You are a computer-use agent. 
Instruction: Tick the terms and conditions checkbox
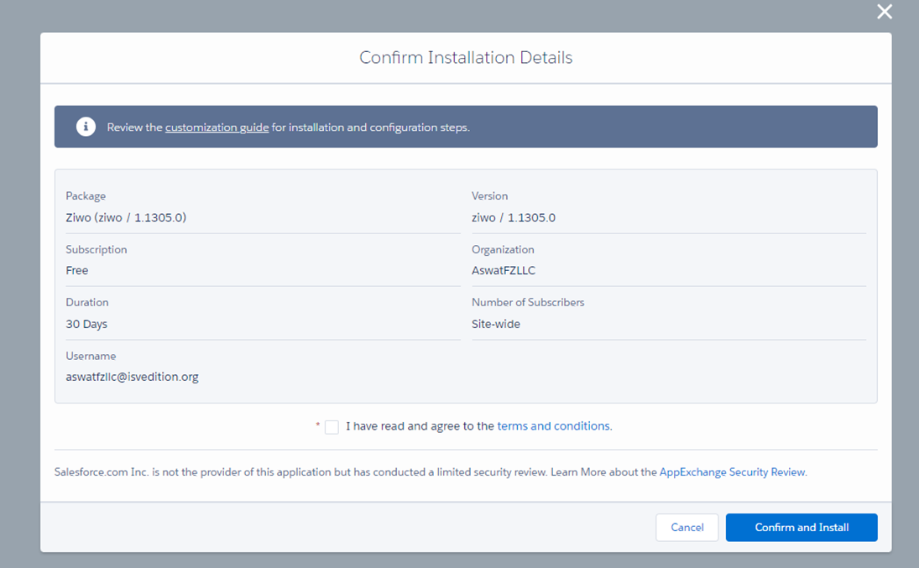332,427
